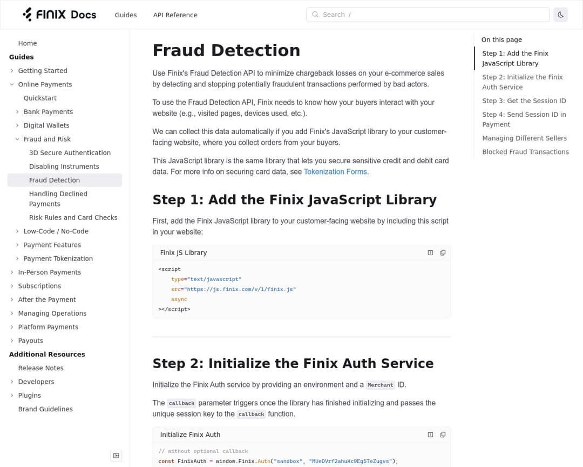
Task: Jump to Step 2: Initialize the Finix Auth Service
Action: click(x=523, y=82)
